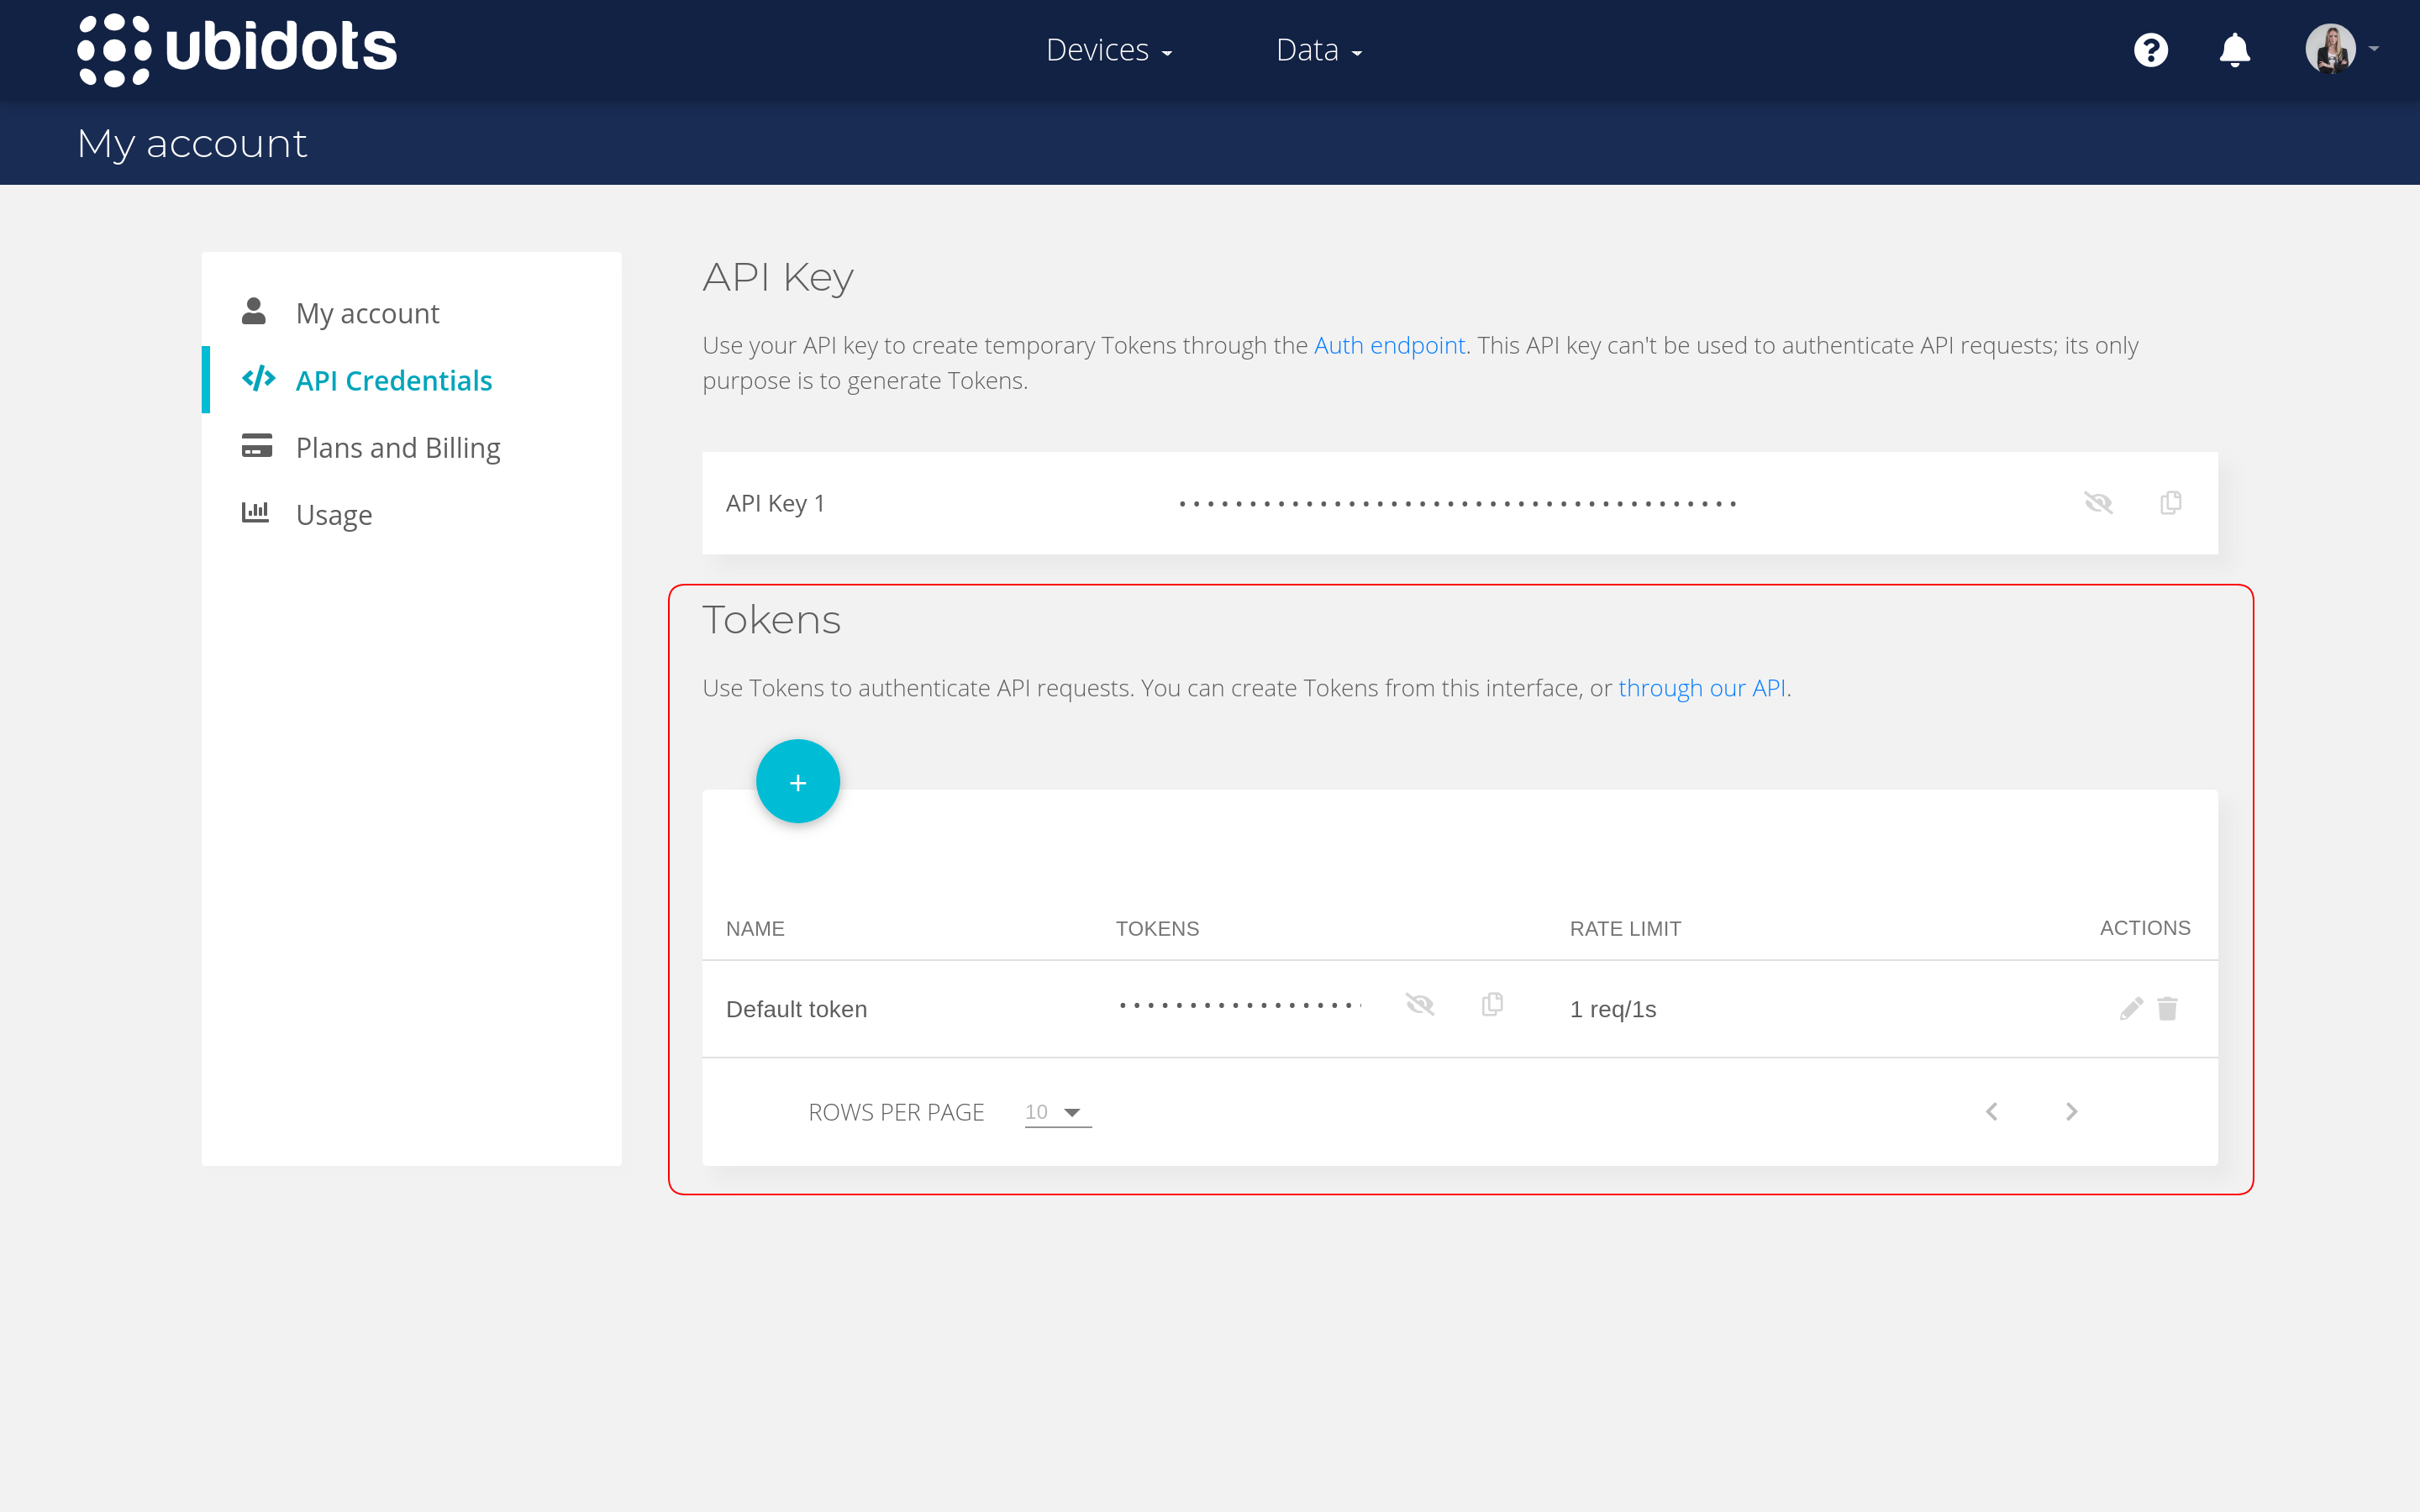This screenshot has height=1512, width=2420.
Task: Click the user avatar picture
Action: coord(2330,48)
